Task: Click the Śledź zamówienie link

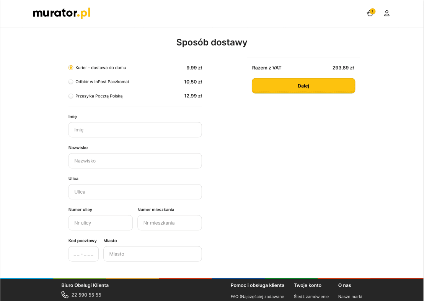Action: click(x=311, y=296)
